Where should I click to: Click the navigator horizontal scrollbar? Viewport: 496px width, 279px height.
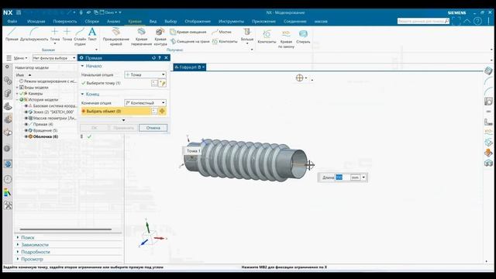tap(65, 229)
